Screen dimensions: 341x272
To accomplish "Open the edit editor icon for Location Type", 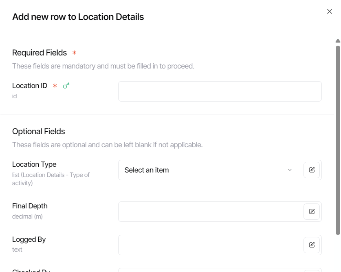I will tap(312, 170).
